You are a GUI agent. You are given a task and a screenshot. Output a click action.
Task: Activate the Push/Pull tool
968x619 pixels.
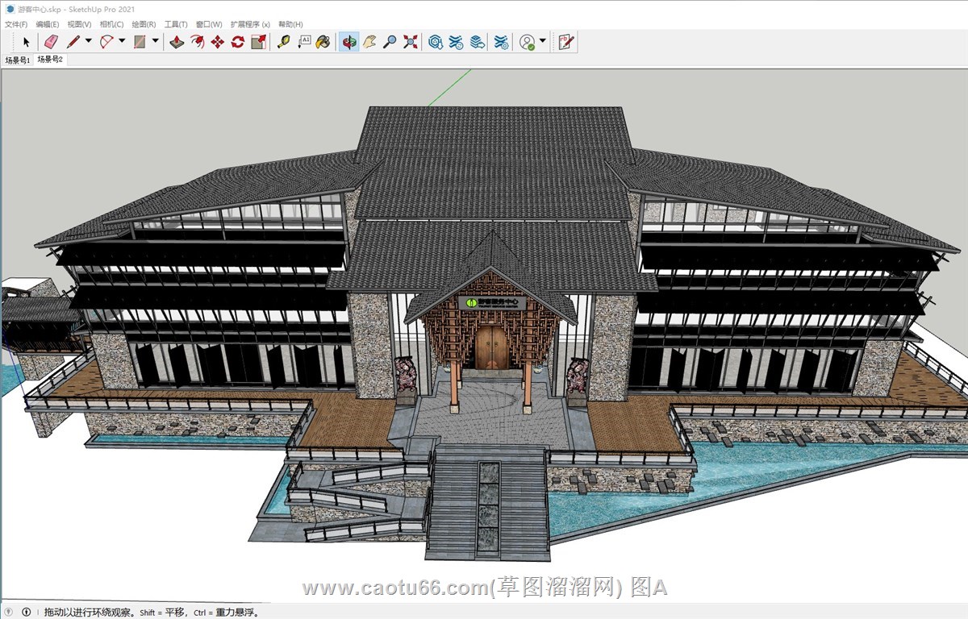pyautogui.click(x=177, y=42)
